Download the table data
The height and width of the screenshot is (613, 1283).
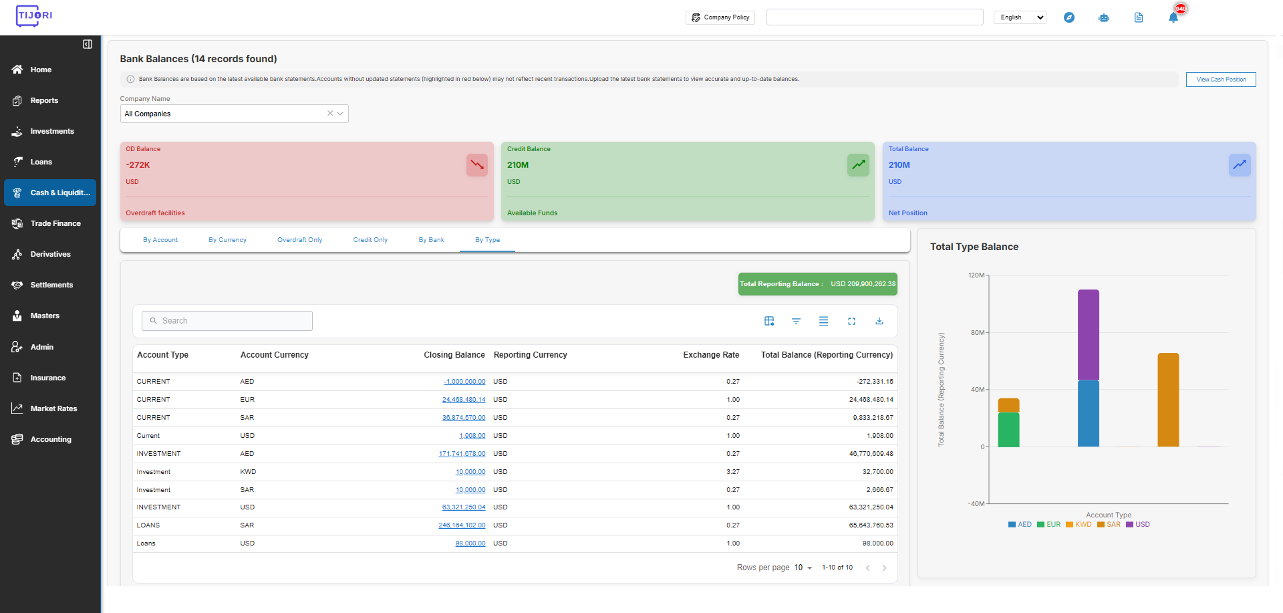879,321
